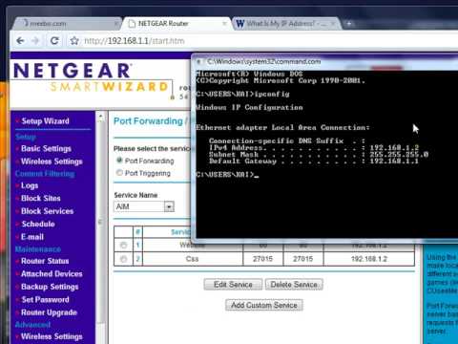Open Set Password page
The width and height of the screenshot is (458, 344).
[45, 299]
